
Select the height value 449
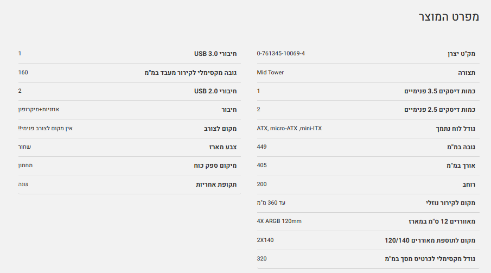coord(262,147)
